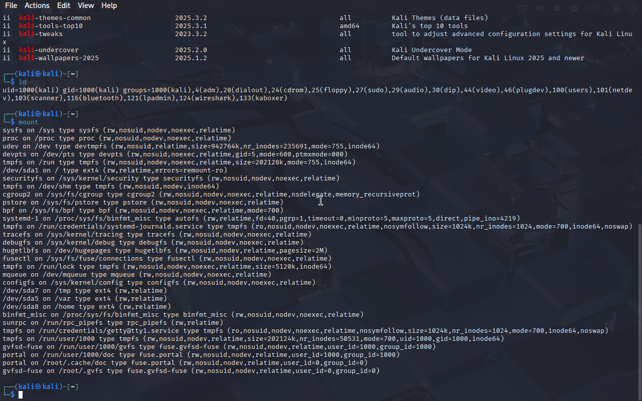
Task: Click the 'cgroup2' mount line
Action: point(211,194)
